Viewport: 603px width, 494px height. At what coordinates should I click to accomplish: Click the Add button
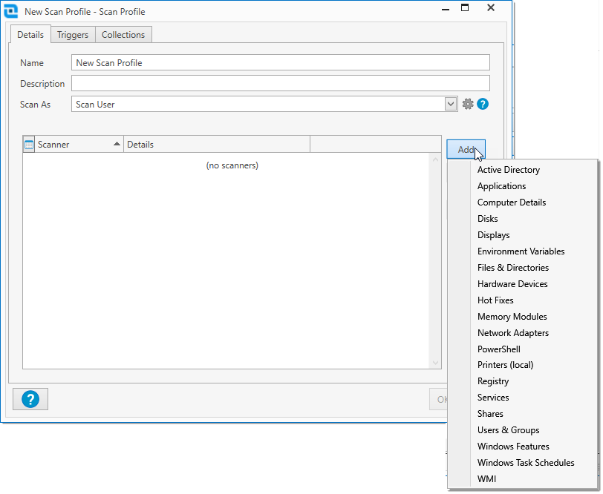[466, 149]
